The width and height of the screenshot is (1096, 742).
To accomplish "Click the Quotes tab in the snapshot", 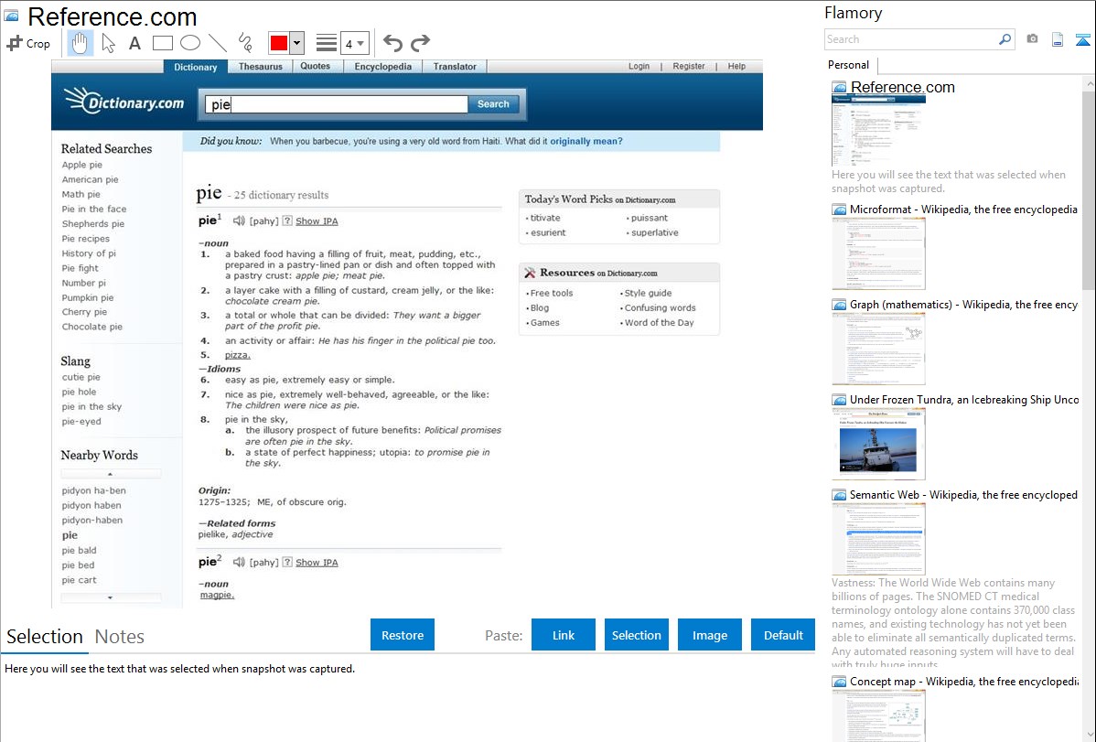I will click(316, 67).
